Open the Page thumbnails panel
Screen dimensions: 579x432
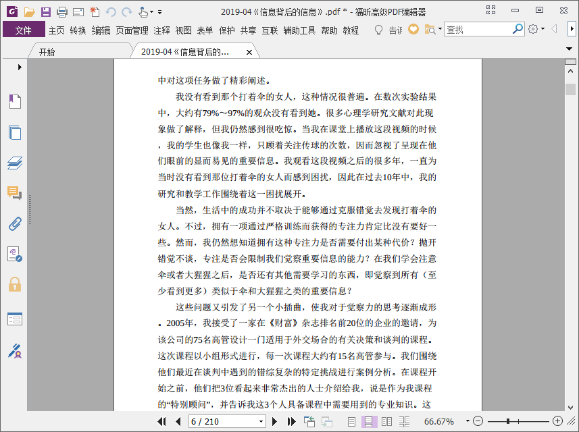click(15, 132)
